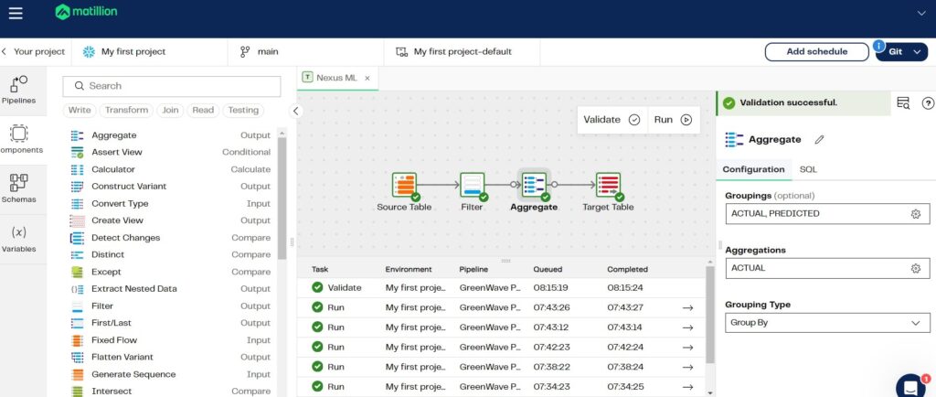Open the chat support bubble

click(x=911, y=386)
